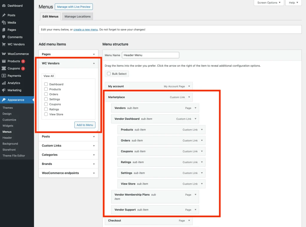Open Customize in the Appearance submenu

pos(9,120)
